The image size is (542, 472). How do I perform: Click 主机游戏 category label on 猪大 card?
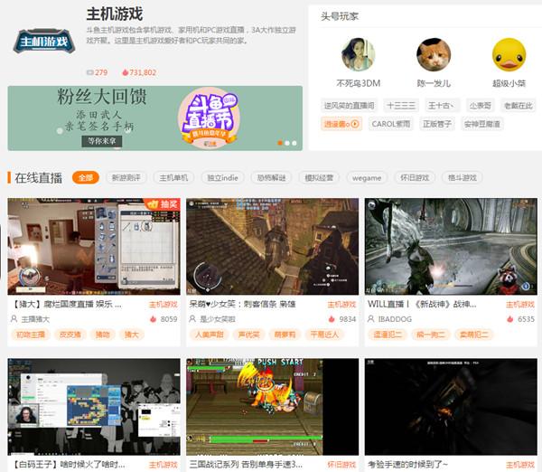coord(164,305)
